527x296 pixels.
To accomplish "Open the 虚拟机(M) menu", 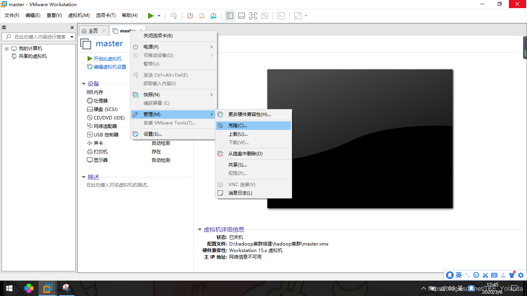I will coord(79,15).
